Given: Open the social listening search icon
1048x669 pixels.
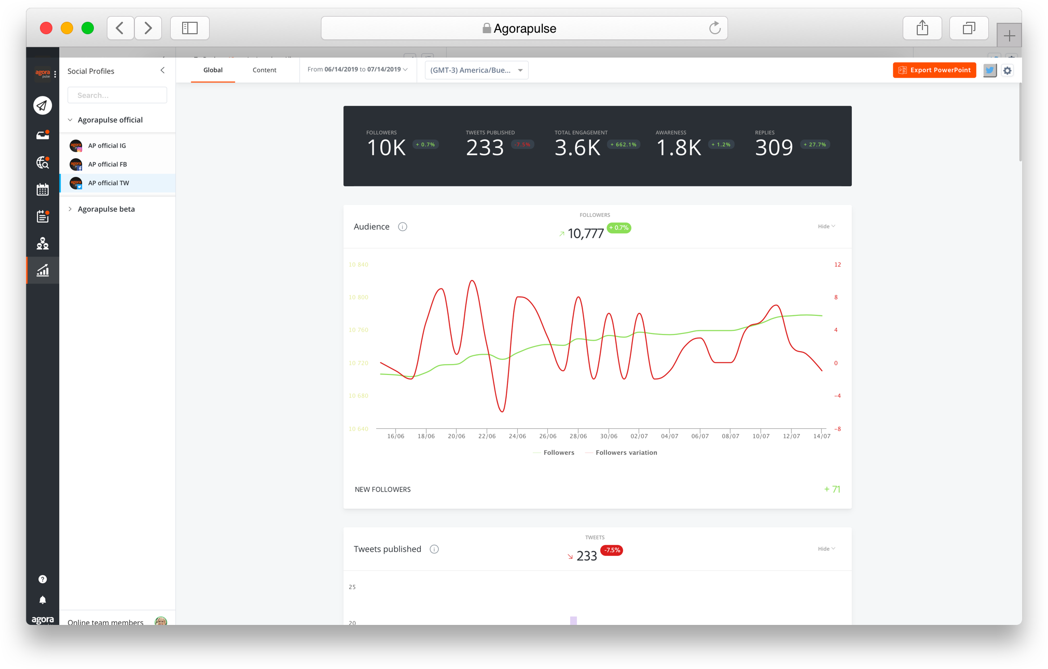Looking at the screenshot, I should click(x=43, y=163).
